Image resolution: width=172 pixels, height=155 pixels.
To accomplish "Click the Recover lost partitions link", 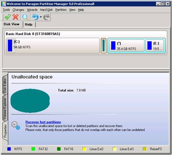I will (x=43, y=122).
